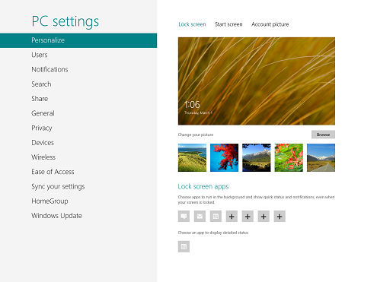Select the Calendar icon in quick status row
Screen dimensions: 377x282
click(216, 217)
